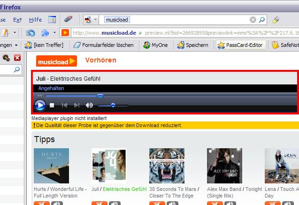This screenshot has width=299, height=205.
Task: Click Formularfelder löschen button
Action: (x=103, y=45)
